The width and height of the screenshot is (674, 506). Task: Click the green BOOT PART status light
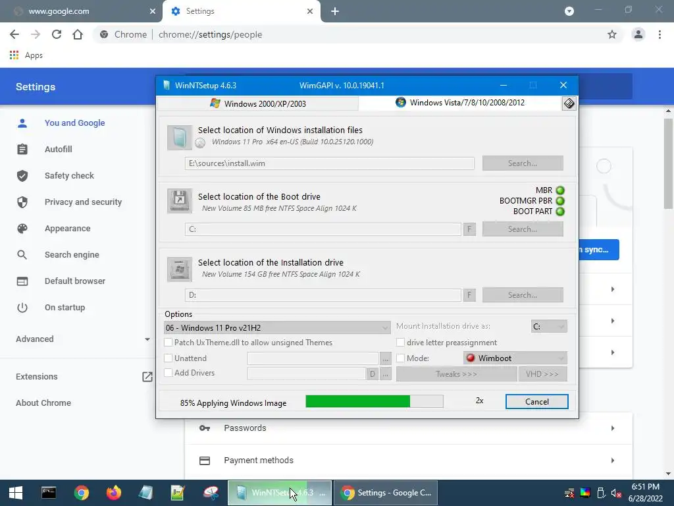559,211
